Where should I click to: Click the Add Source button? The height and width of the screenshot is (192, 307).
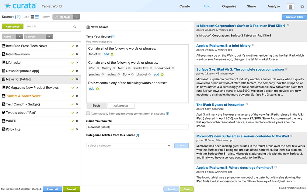(12, 26)
